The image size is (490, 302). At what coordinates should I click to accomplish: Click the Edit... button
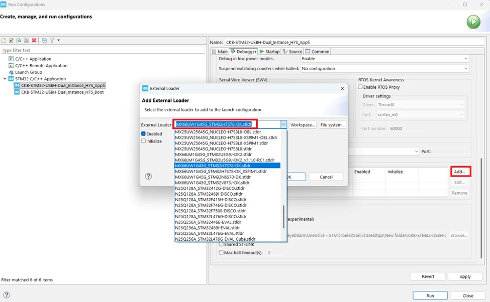(459, 182)
